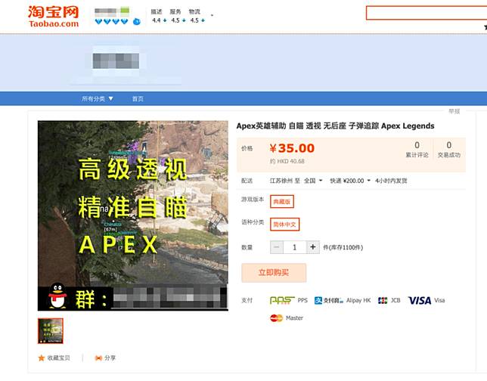Screen dimensions: 487x381
Task: Open the 所有分类 dropdown menu
Action: 98,99
